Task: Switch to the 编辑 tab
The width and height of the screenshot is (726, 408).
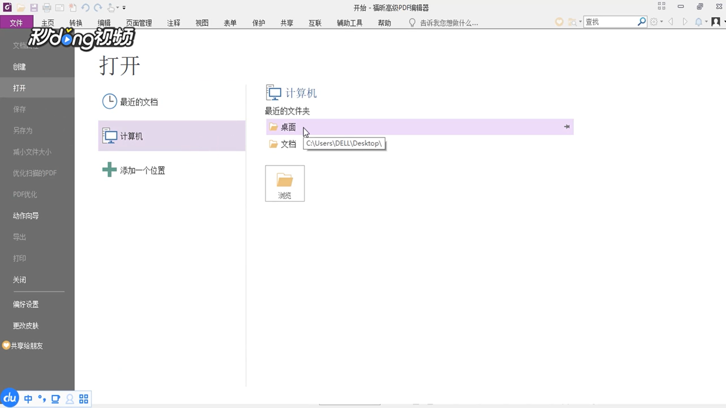Action: click(x=104, y=23)
